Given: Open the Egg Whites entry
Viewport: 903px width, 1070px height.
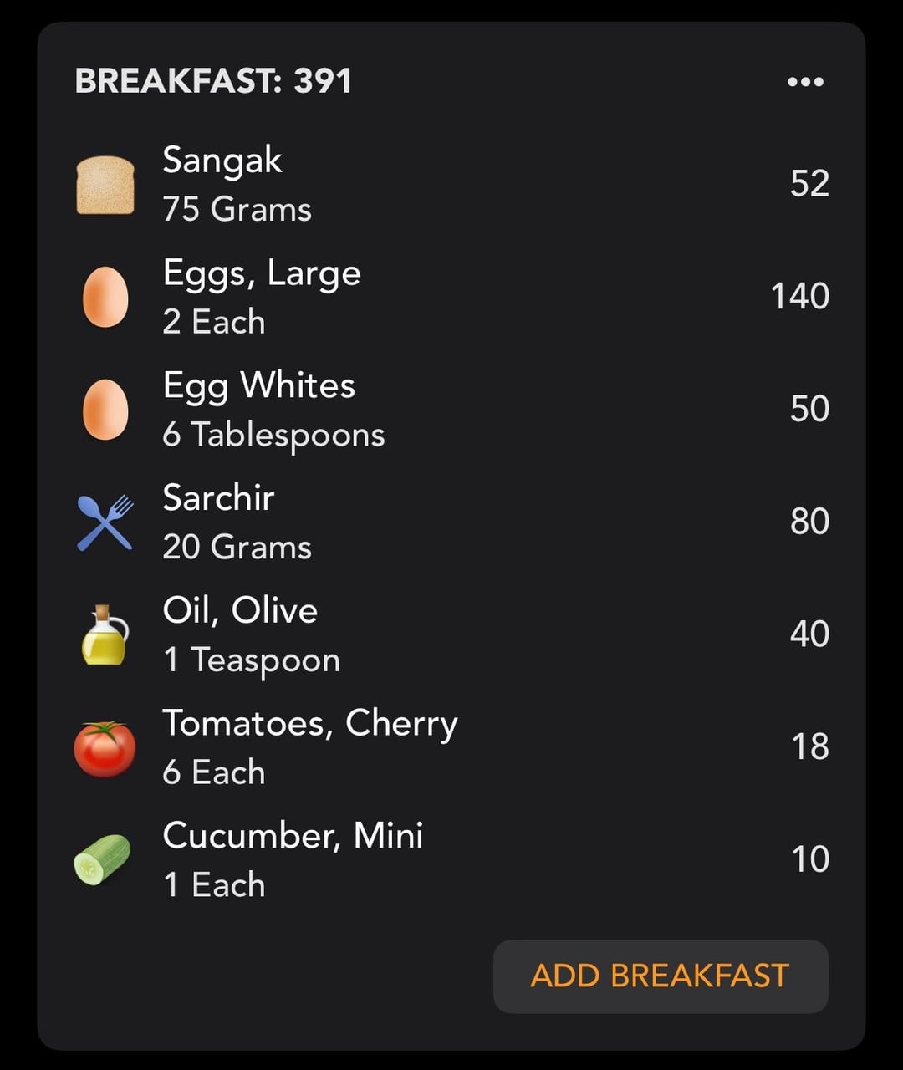Looking at the screenshot, I should click(451, 410).
